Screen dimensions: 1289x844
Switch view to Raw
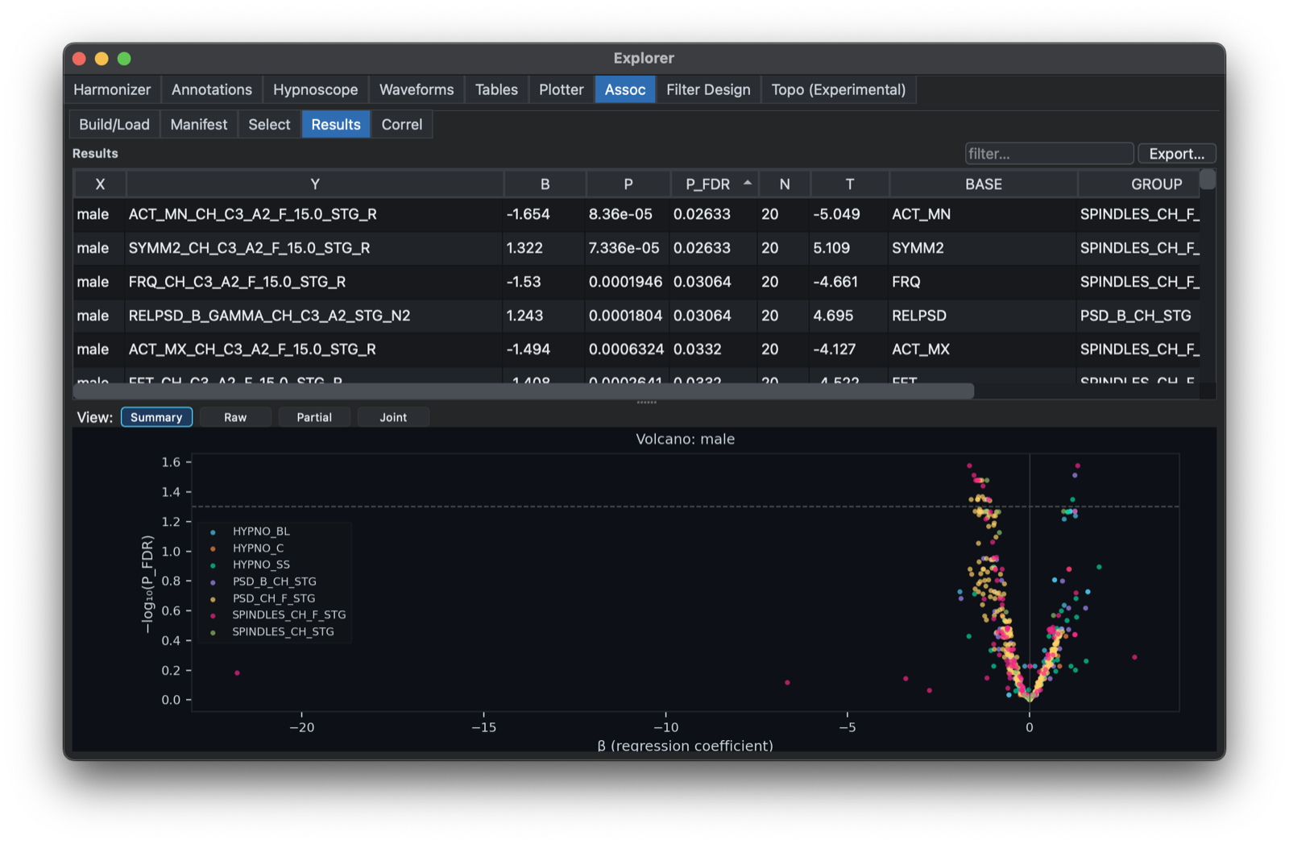click(x=235, y=417)
